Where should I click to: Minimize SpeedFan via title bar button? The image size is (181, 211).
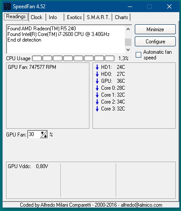130,6
